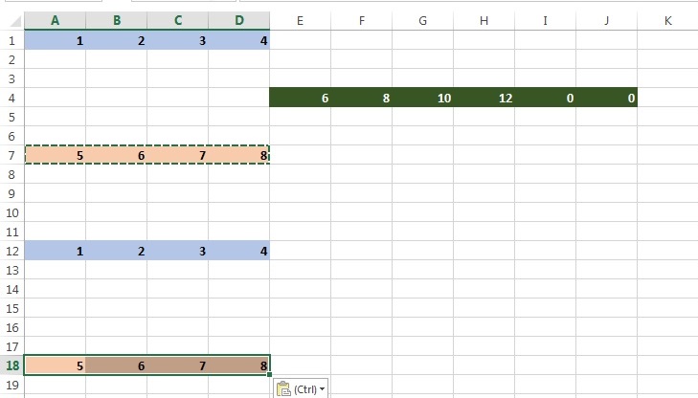Select column K header

[x=667, y=20]
